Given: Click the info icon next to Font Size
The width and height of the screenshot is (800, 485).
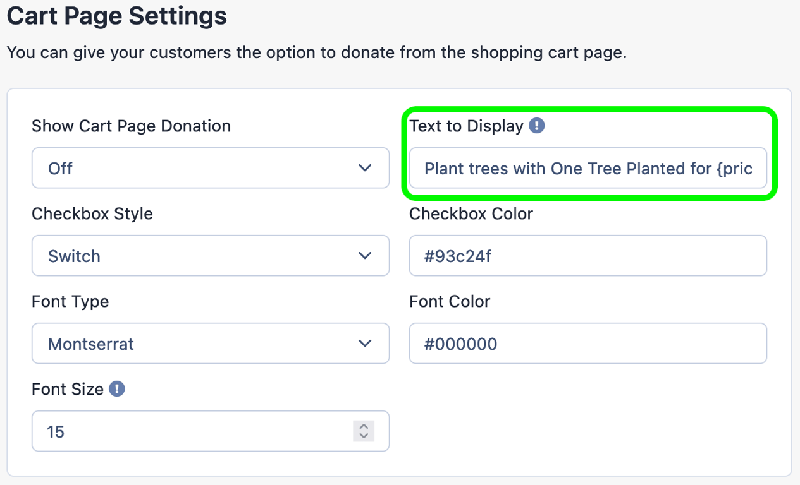Looking at the screenshot, I should [117, 389].
